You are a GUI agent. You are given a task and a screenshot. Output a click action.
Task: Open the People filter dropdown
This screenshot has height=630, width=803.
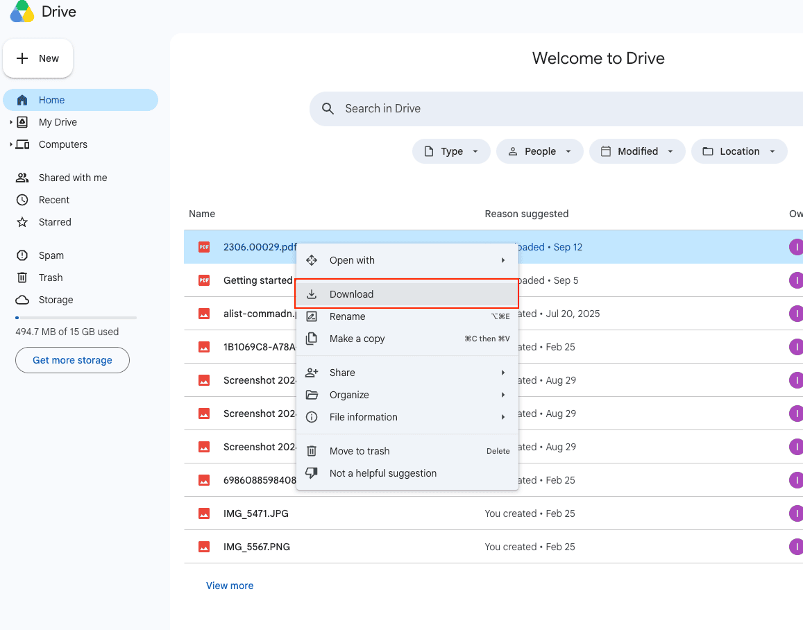pyautogui.click(x=539, y=151)
